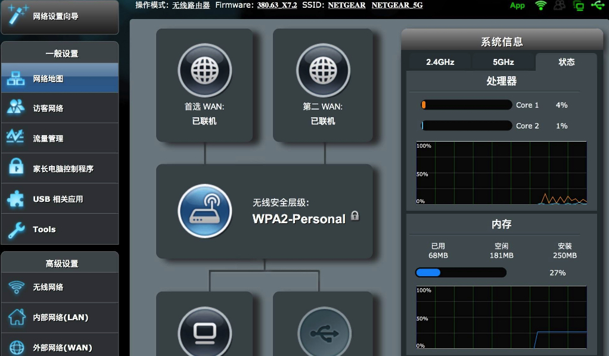The height and width of the screenshot is (356, 609).
Task: Click the LAN monitors icon in top bar
Action: coord(578,5)
